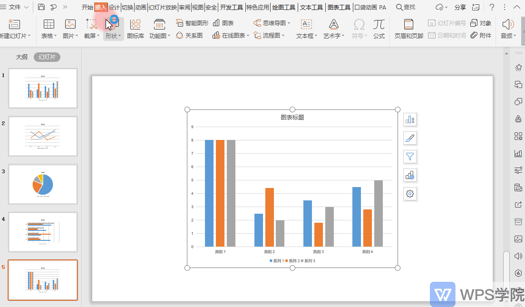Open the 图表工具 ribbon tab
Image resolution: width=525 pixels, height=307 pixels.
(x=339, y=7)
